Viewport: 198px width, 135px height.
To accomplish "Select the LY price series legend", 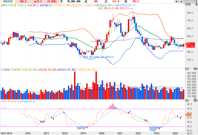I will [x=3, y=5].
